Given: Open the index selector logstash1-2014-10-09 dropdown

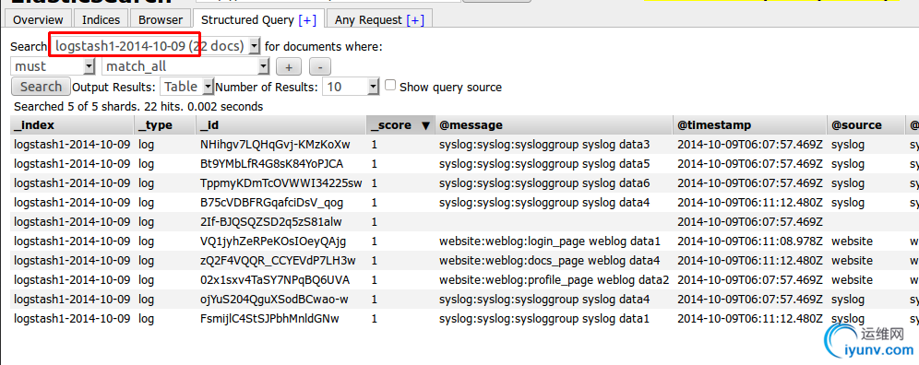Looking at the screenshot, I should tap(155, 46).
